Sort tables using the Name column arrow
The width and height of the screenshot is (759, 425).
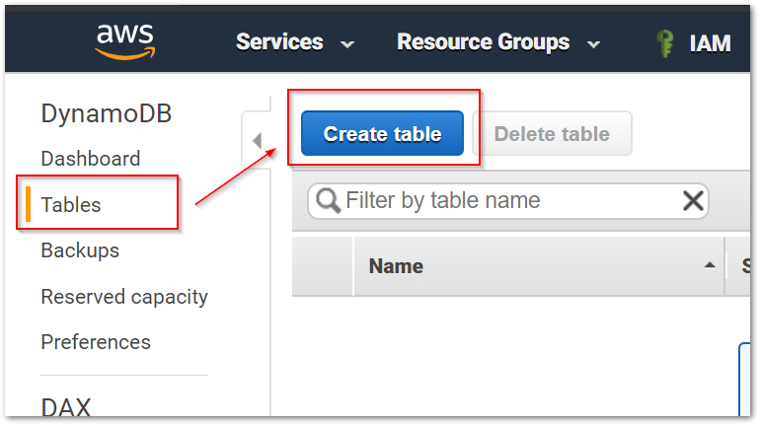click(710, 265)
